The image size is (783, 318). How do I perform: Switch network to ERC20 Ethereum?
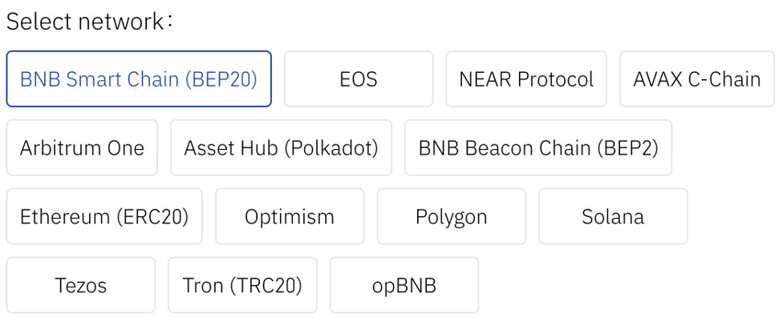tap(104, 216)
